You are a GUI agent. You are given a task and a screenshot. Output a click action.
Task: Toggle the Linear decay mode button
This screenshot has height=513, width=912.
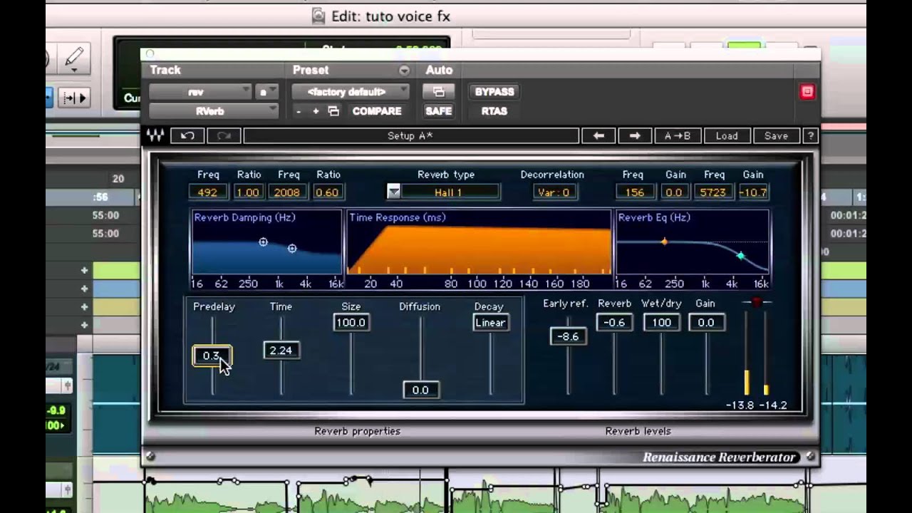[x=490, y=322]
